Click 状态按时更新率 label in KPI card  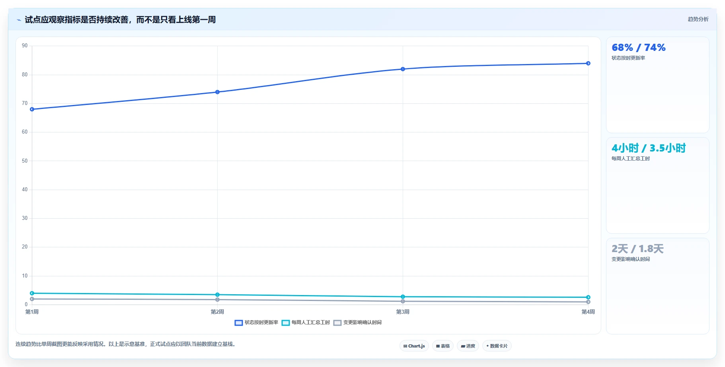point(628,58)
